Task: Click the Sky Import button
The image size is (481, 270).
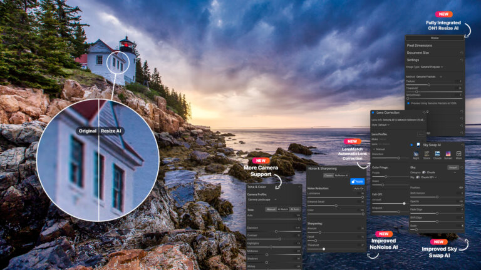Action: pyautogui.click(x=453, y=167)
